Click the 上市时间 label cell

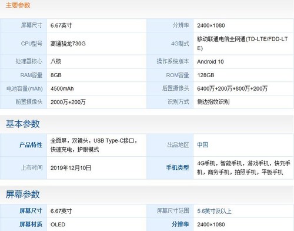click(24, 168)
